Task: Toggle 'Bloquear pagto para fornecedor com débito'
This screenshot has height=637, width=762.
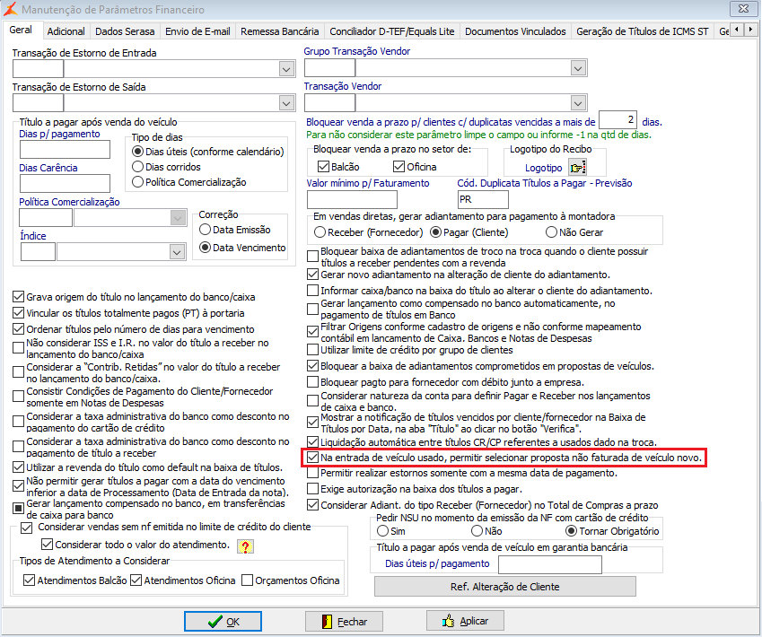Action: (x=312, y=382)
